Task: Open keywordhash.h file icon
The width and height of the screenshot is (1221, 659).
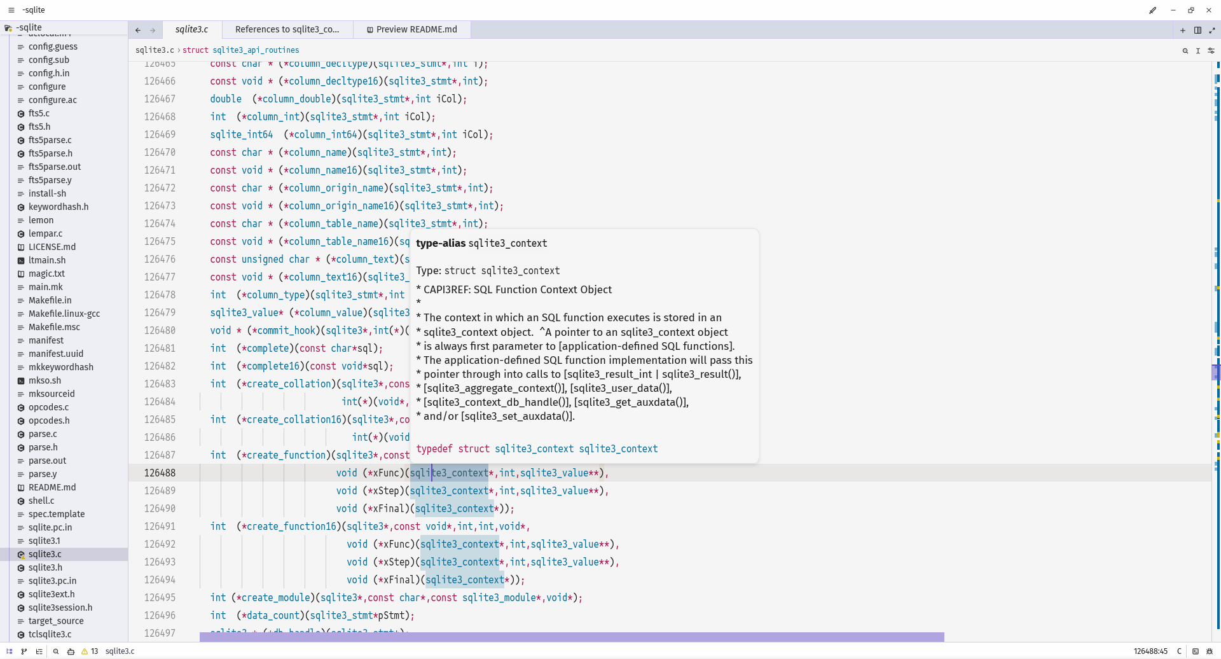Action: (x=21, y=207)
